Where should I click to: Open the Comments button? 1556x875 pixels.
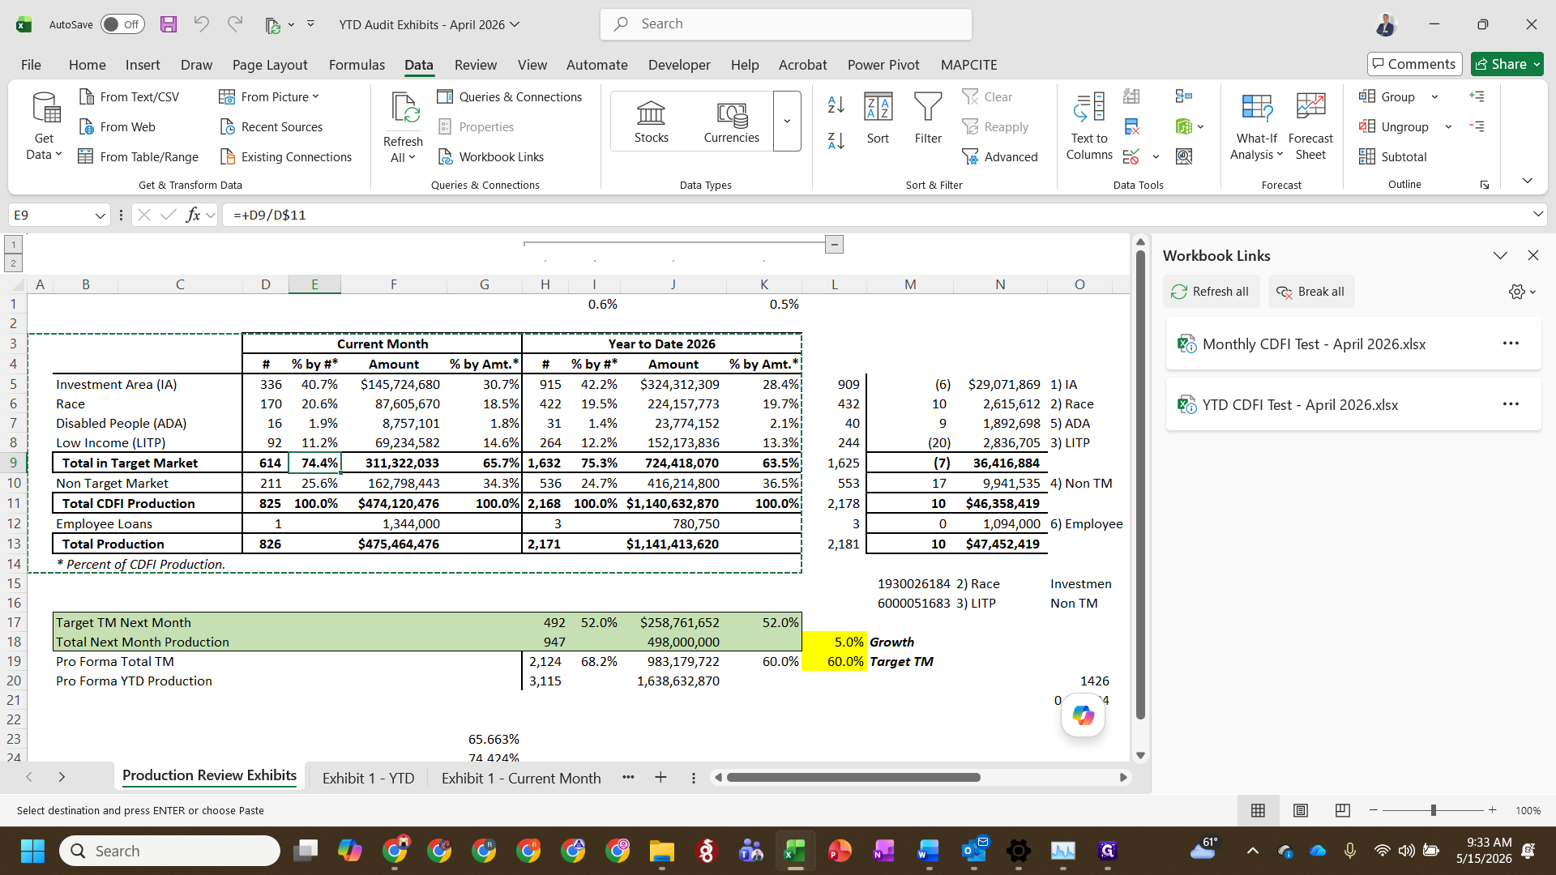(1414, 64)
